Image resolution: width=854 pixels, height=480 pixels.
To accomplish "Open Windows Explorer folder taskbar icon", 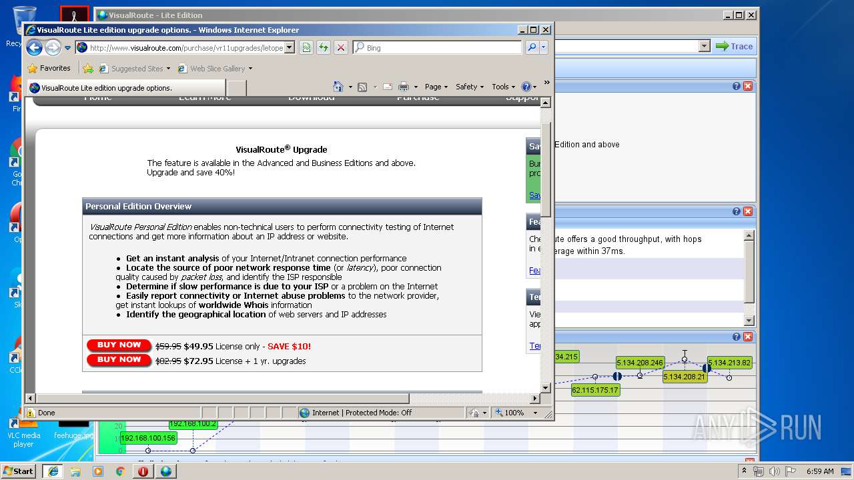I will pos(75,471).
